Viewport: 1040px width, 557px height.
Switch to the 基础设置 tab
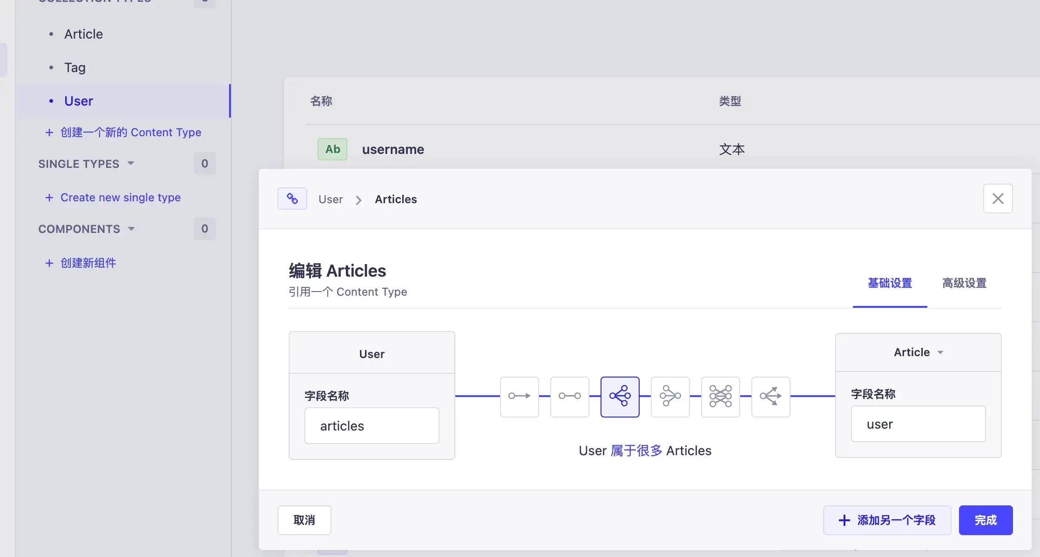click(890, 283)
